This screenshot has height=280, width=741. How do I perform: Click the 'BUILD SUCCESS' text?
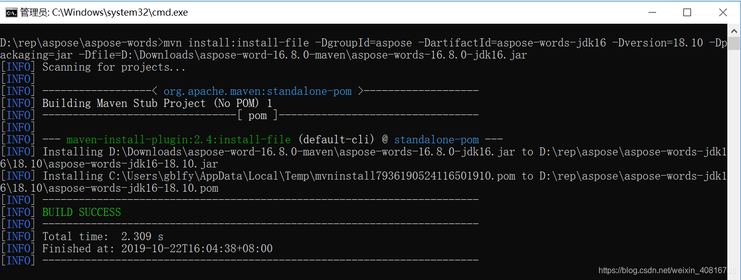(x=81, y=212)
